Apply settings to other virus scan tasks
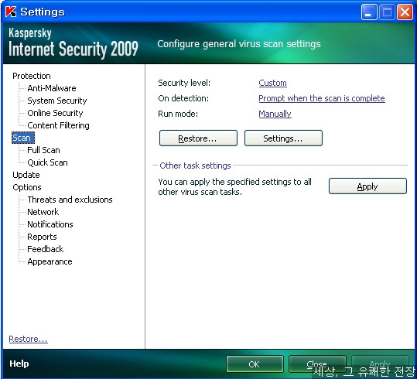The height and width of the screenshot is (379, 417). (x=367, y=186)
